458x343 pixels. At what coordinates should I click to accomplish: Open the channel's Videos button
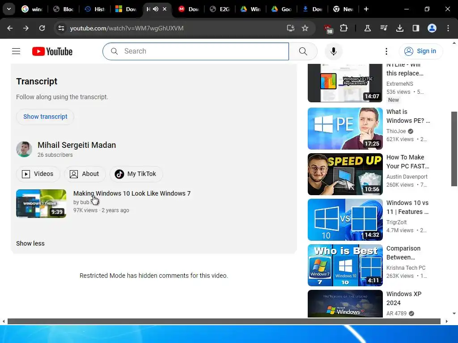point(38,174)
